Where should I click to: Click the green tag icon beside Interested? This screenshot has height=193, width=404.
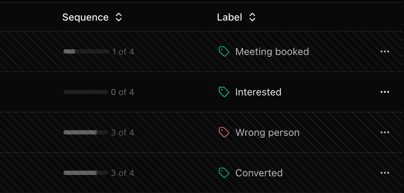coord(224,92)
